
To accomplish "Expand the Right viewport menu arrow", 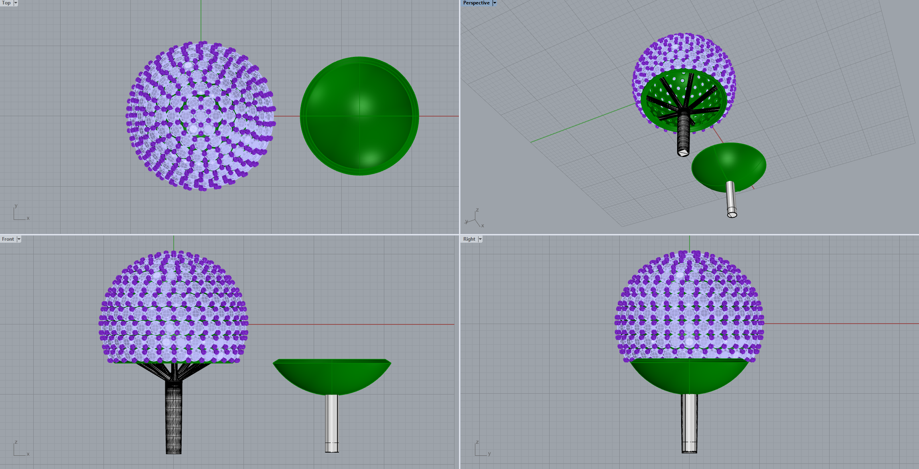I will pyautogui.click(x=480, y=239).
